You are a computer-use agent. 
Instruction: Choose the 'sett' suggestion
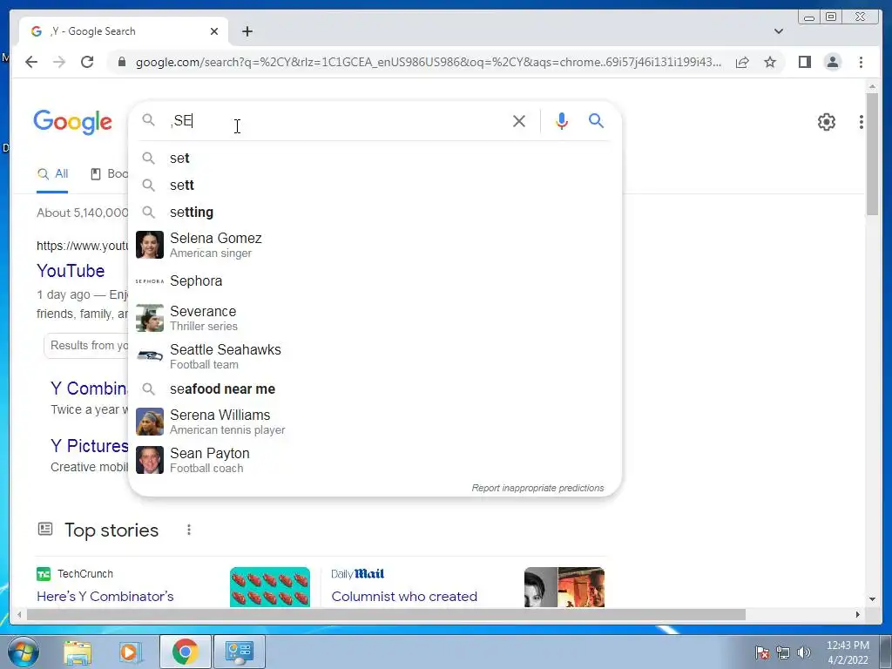375,185
